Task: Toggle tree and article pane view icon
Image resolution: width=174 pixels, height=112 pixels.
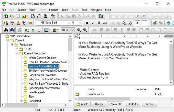Action: 27,30
